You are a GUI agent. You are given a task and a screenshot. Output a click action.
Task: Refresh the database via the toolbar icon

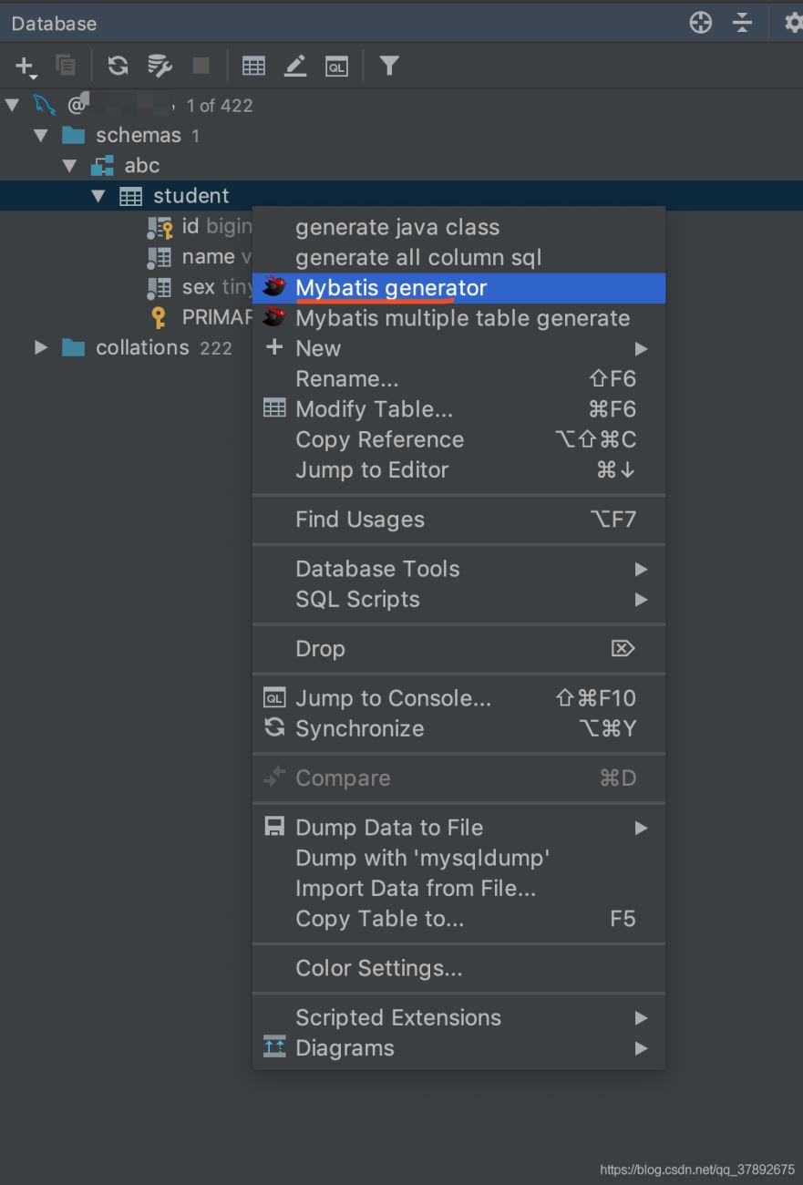[118, 65]
